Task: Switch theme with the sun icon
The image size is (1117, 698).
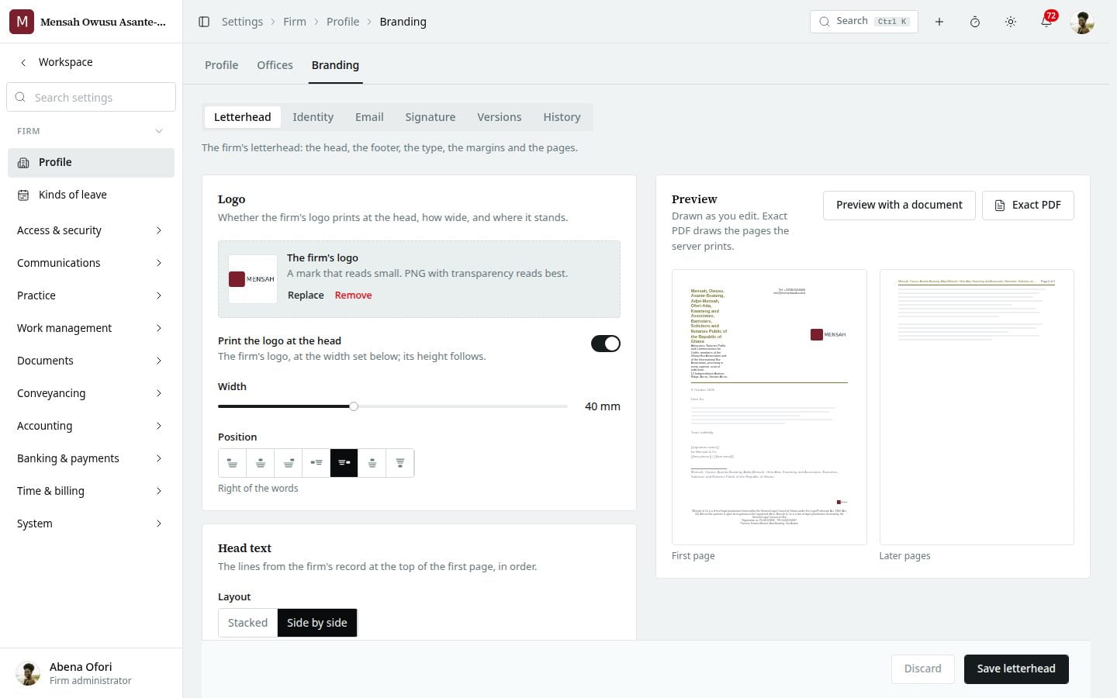Action: pyautogui.click(x=1011, y=22)
